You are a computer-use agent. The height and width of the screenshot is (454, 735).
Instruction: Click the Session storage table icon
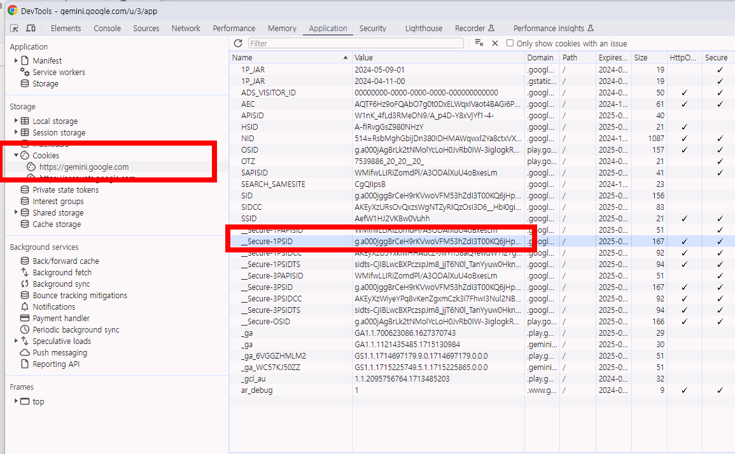click(x=25, y=133)
